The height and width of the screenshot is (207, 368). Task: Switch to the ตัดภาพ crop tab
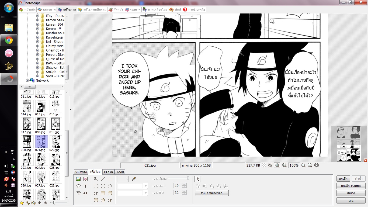point(108,172)
